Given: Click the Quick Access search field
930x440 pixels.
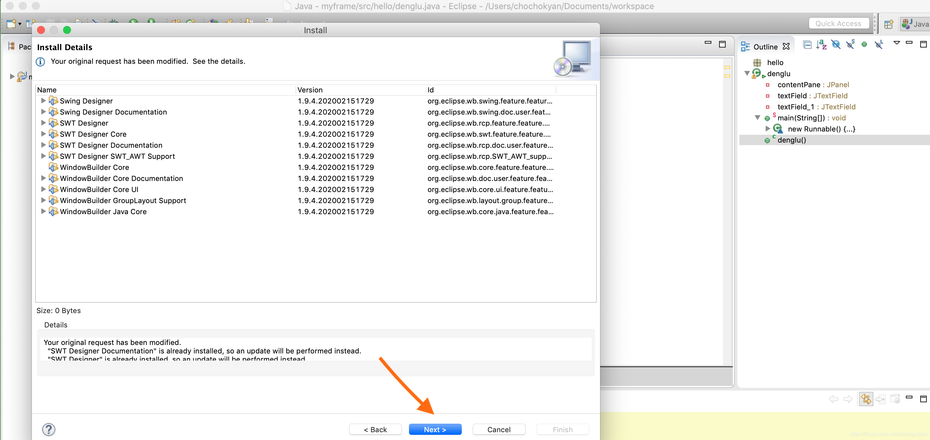Looking at the screenshot, I should click(838, 23).
